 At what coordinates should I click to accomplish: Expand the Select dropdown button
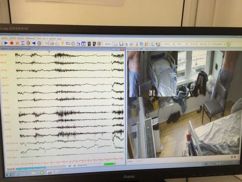108,44
